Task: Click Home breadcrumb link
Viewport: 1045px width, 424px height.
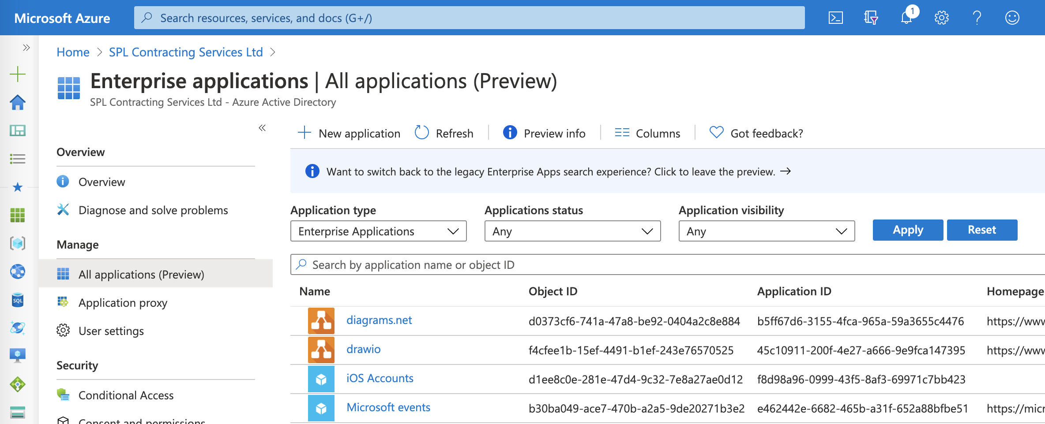Action: pyautogui.click(x=73, y=52)
